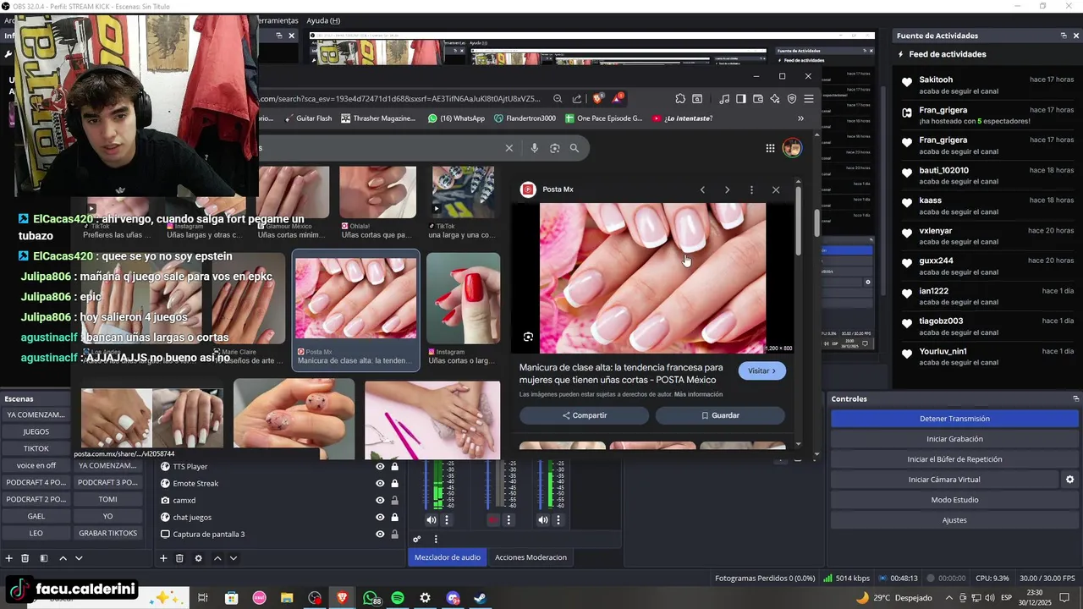Hide the camxd source
Image resolution: width=1083 pixels, height=609 pixels.
click(x=380, y=500)
